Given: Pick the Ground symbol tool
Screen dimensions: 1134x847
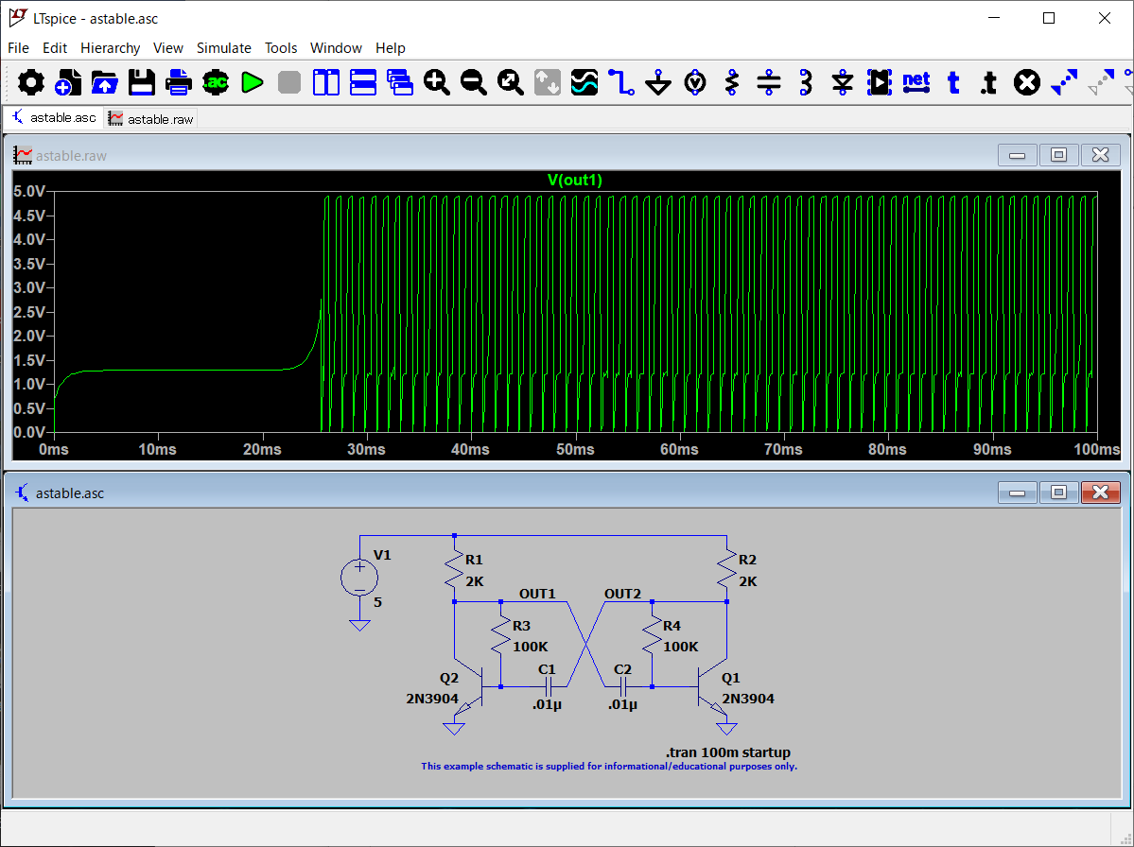Looking at the screenshot, I should (x=658, y=83).
